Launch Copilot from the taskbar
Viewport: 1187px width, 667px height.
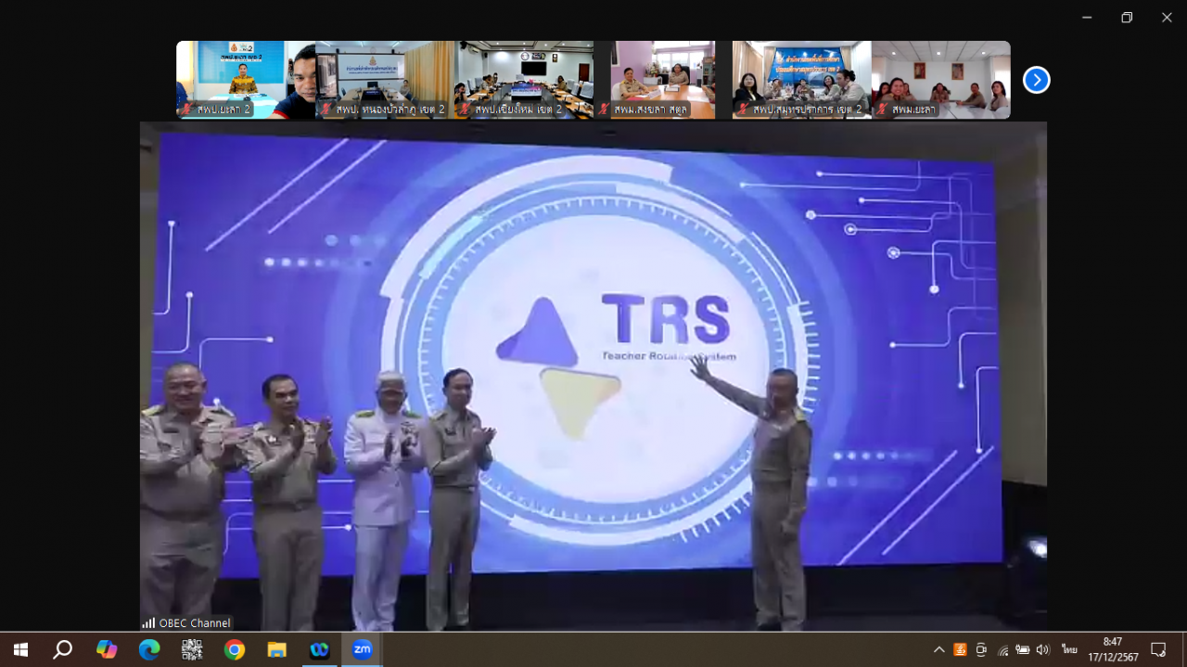107,649
